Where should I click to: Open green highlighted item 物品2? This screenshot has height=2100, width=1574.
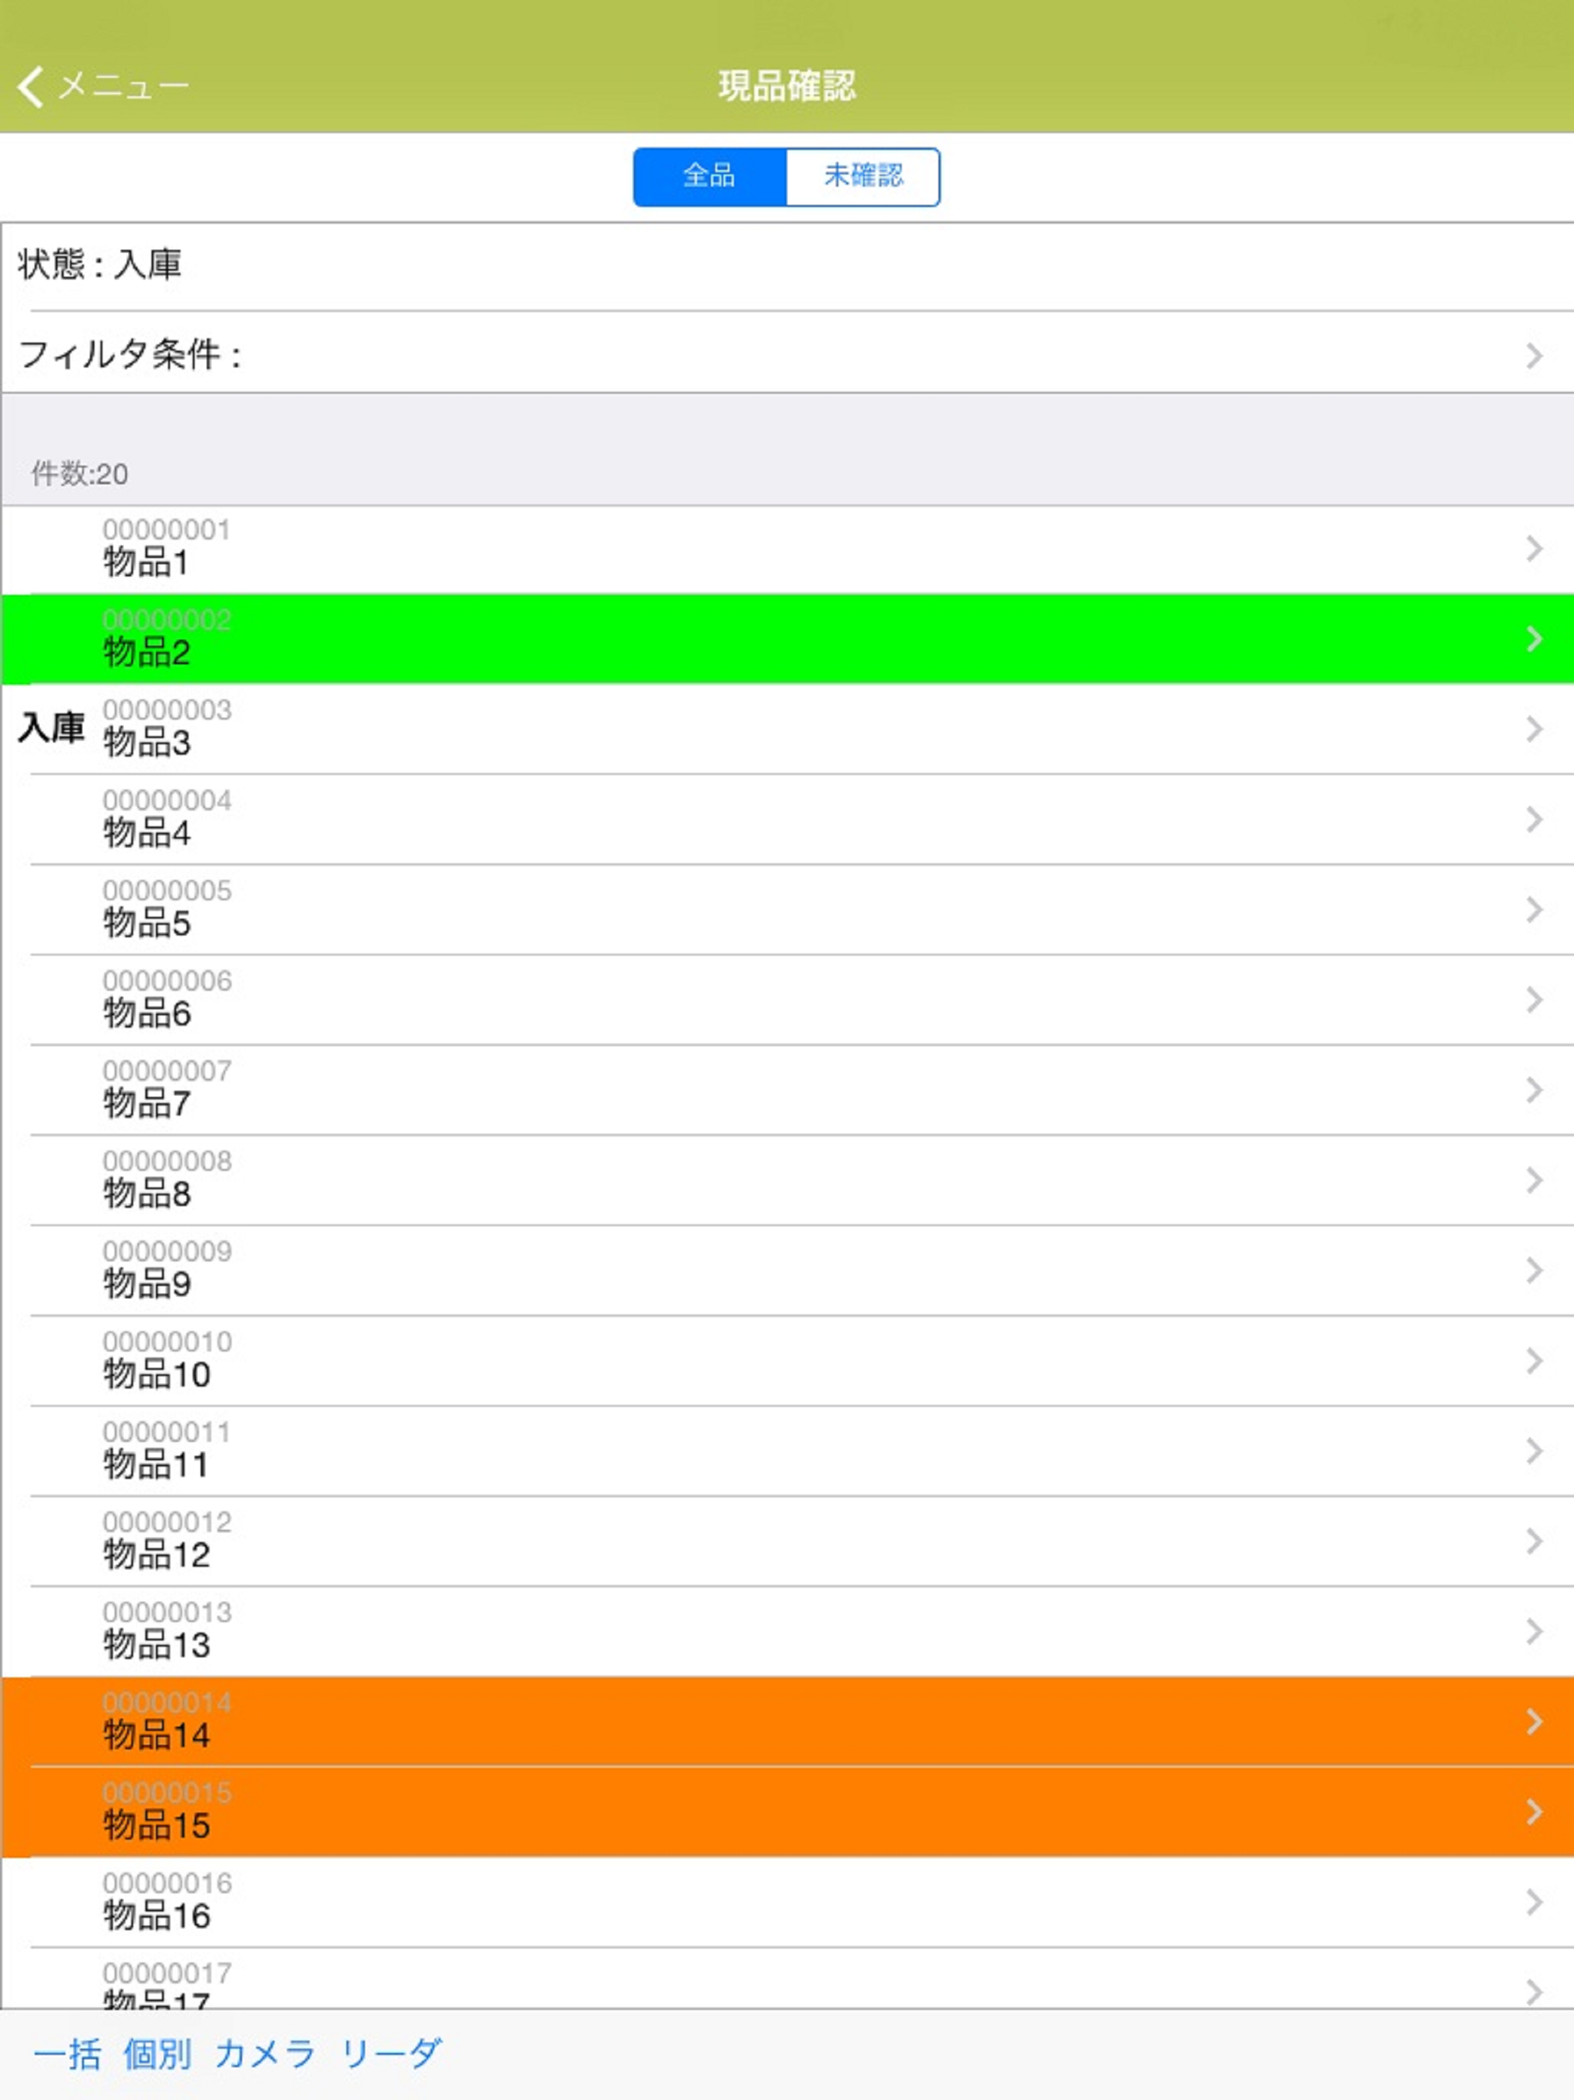[x=787, y=639]
